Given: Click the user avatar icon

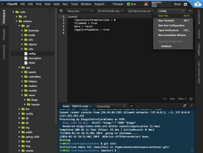Looking at the screenshot, I should (146, 4).
